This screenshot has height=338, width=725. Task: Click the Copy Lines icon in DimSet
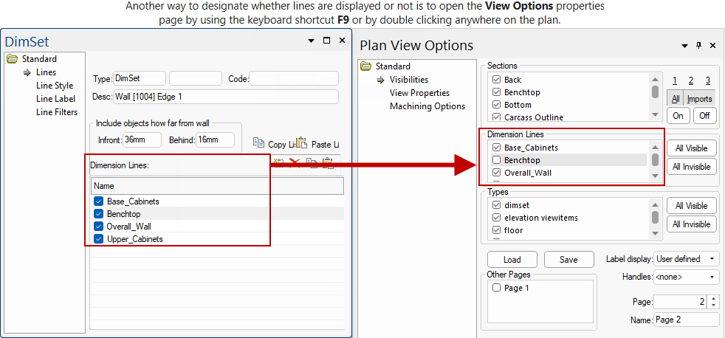click(258, 143)
